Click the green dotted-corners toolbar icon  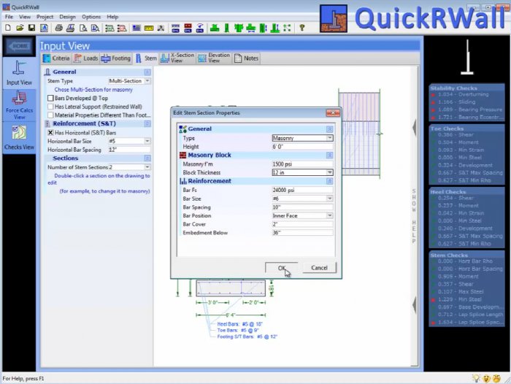(287, 28)
